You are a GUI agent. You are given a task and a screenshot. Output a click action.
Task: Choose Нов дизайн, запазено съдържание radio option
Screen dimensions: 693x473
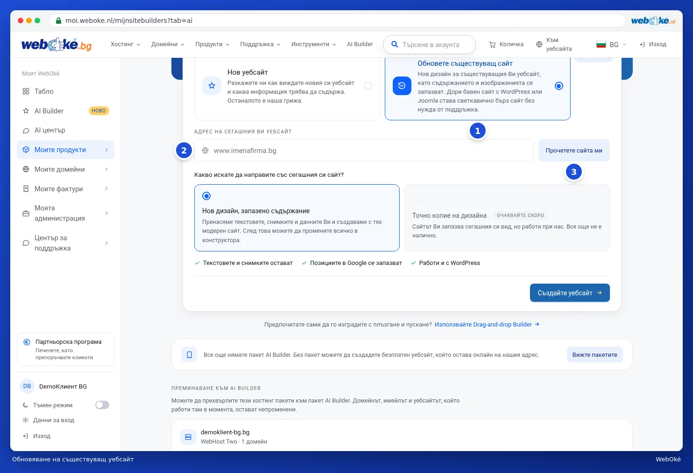click(206, 196)
